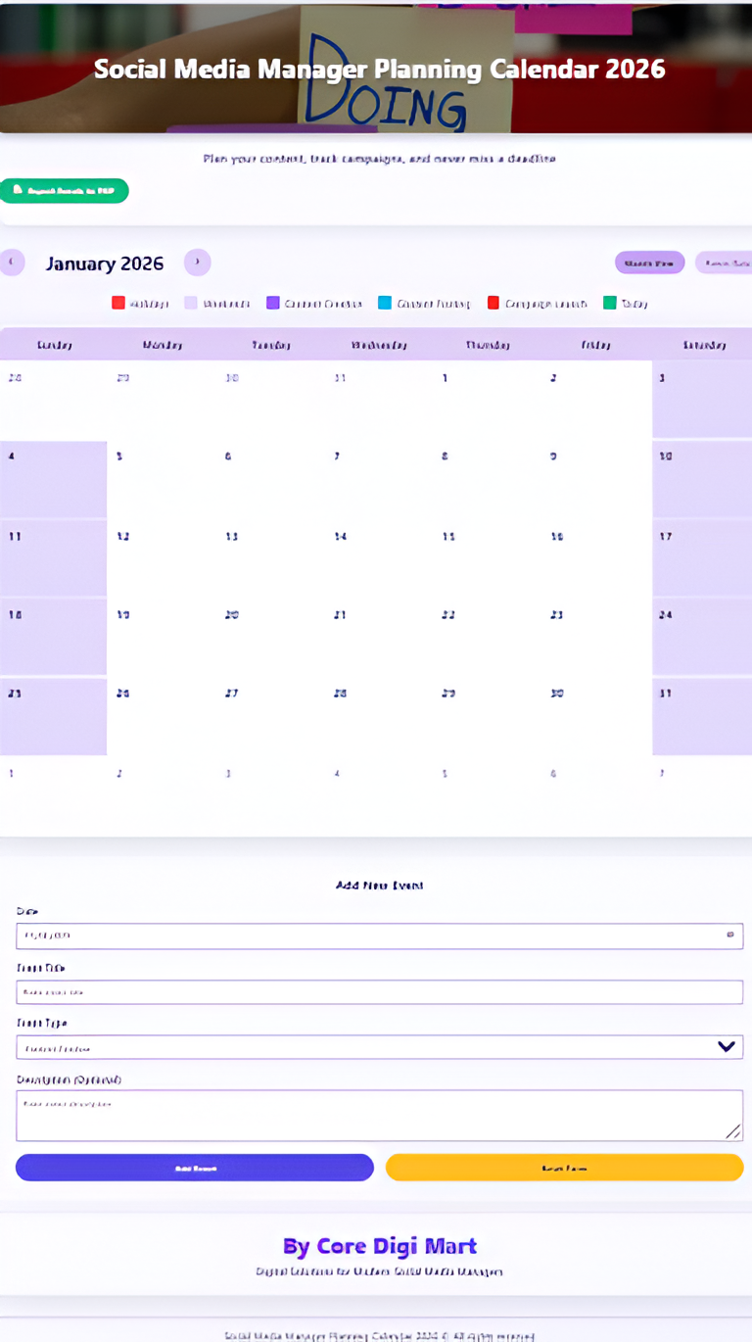752x1342 pixels.
Task: Select Sunday January 11 cell
Action: [x=53, y=558]
